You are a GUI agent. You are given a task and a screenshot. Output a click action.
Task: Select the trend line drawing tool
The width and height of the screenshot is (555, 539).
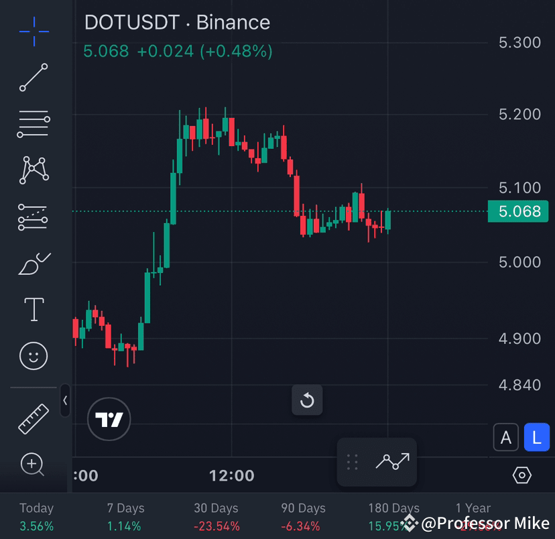(34, 77)
